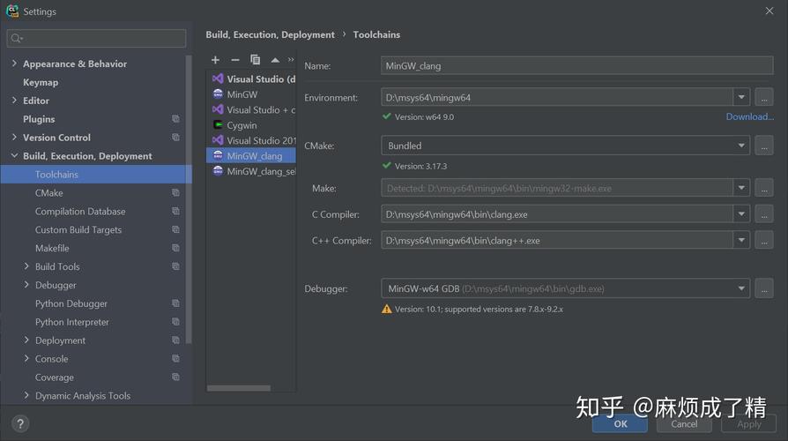Open Makefile settings page
Screen dimensions: 788x441
(x=52, y=248)
